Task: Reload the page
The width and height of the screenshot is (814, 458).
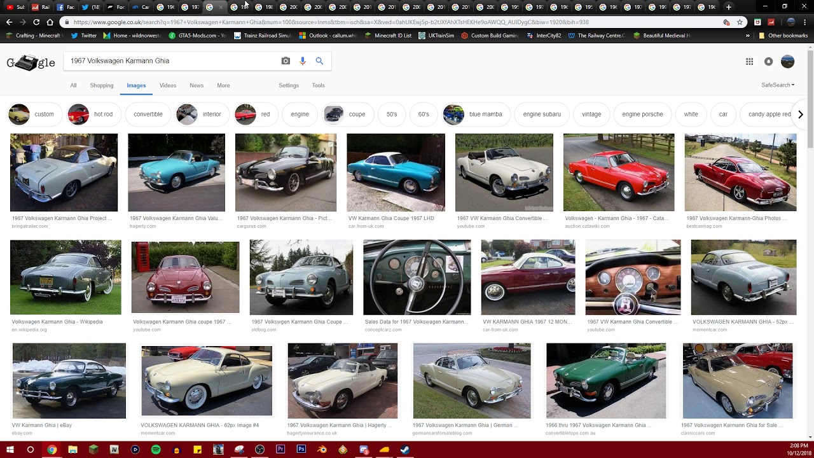Action: point(36,22)
